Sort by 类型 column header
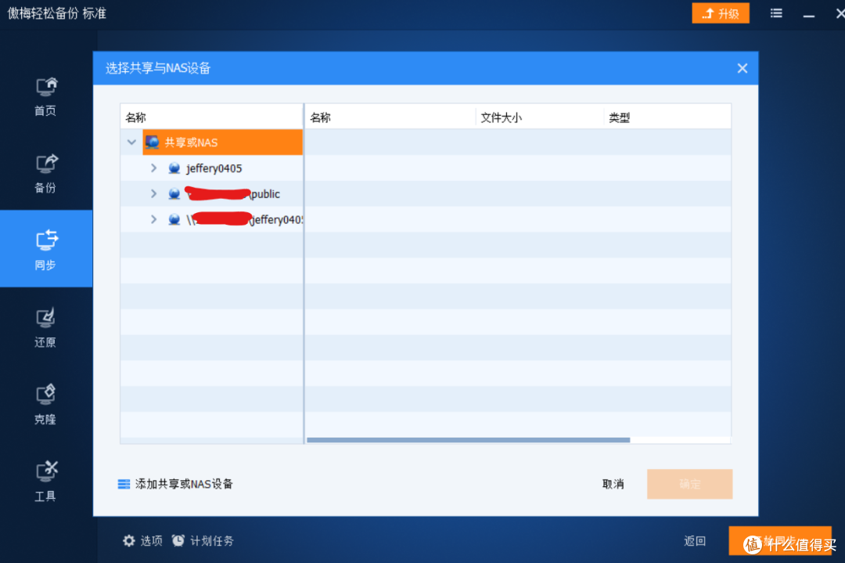 point(667,117)
